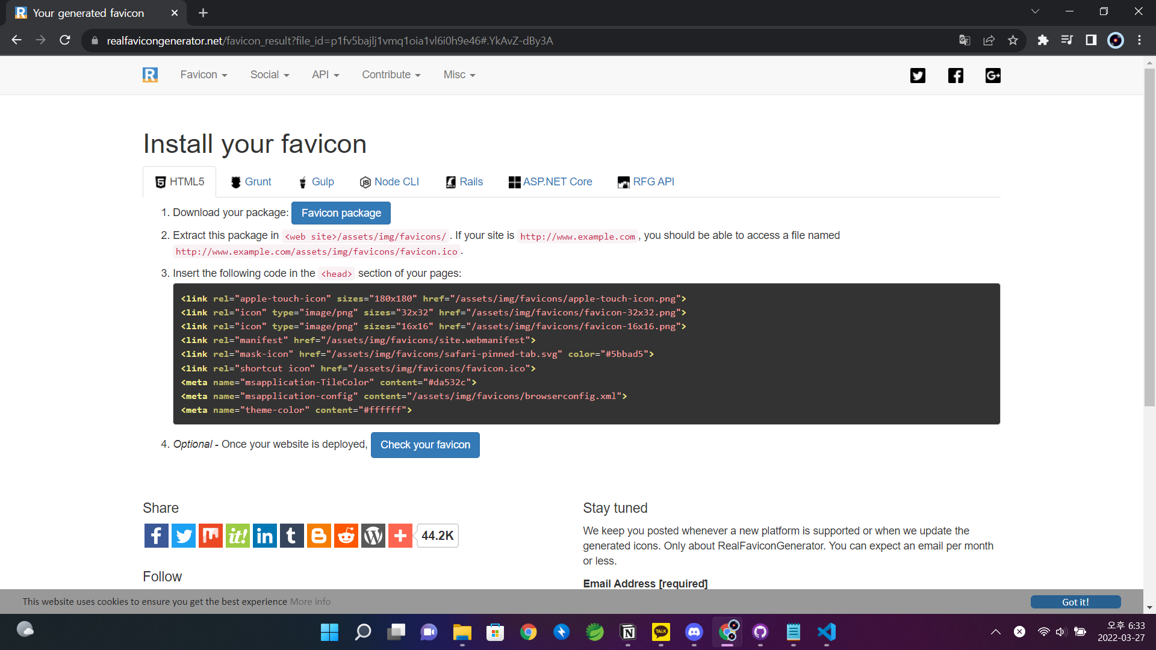This screenshot has height=650, width=1156.
Task: Expand the Social dropdown menu
Action: point(270,75)
